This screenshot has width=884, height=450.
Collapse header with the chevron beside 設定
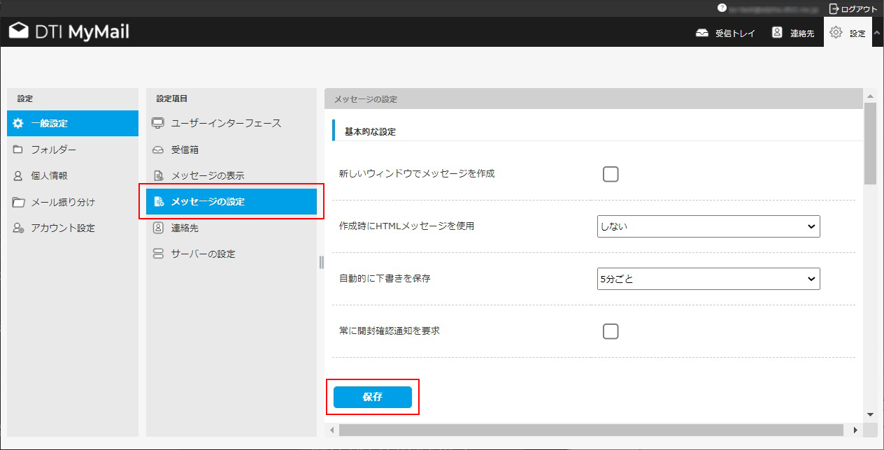tap(878, 33)
